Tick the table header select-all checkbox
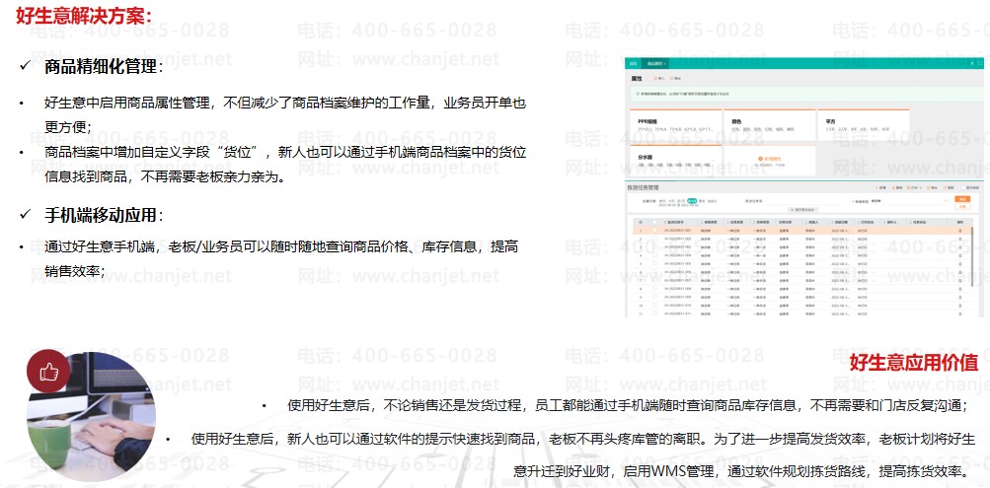This screenshot has width=990, height=488. (654, 222)
